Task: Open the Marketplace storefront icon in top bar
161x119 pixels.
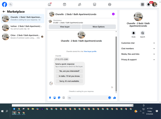Action: click(95, 5)
